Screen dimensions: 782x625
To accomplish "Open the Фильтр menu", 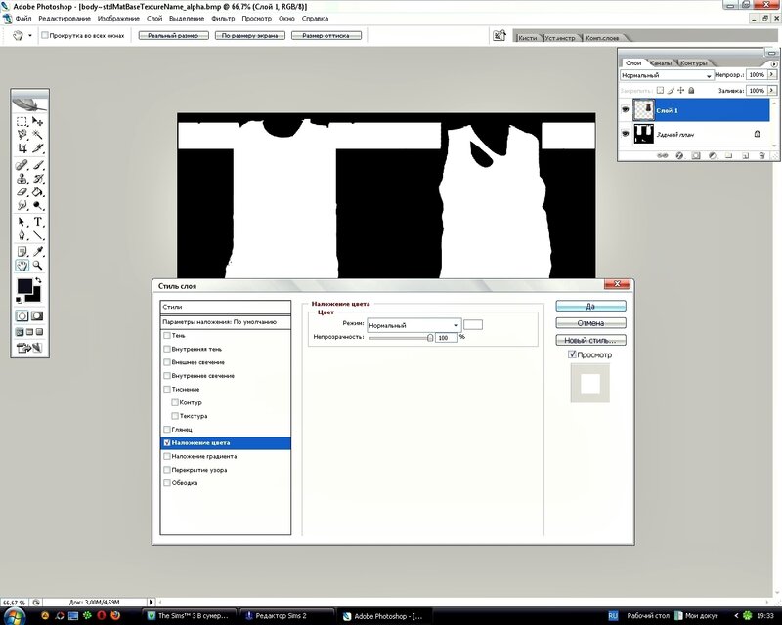I will click(x=222, y=19).
